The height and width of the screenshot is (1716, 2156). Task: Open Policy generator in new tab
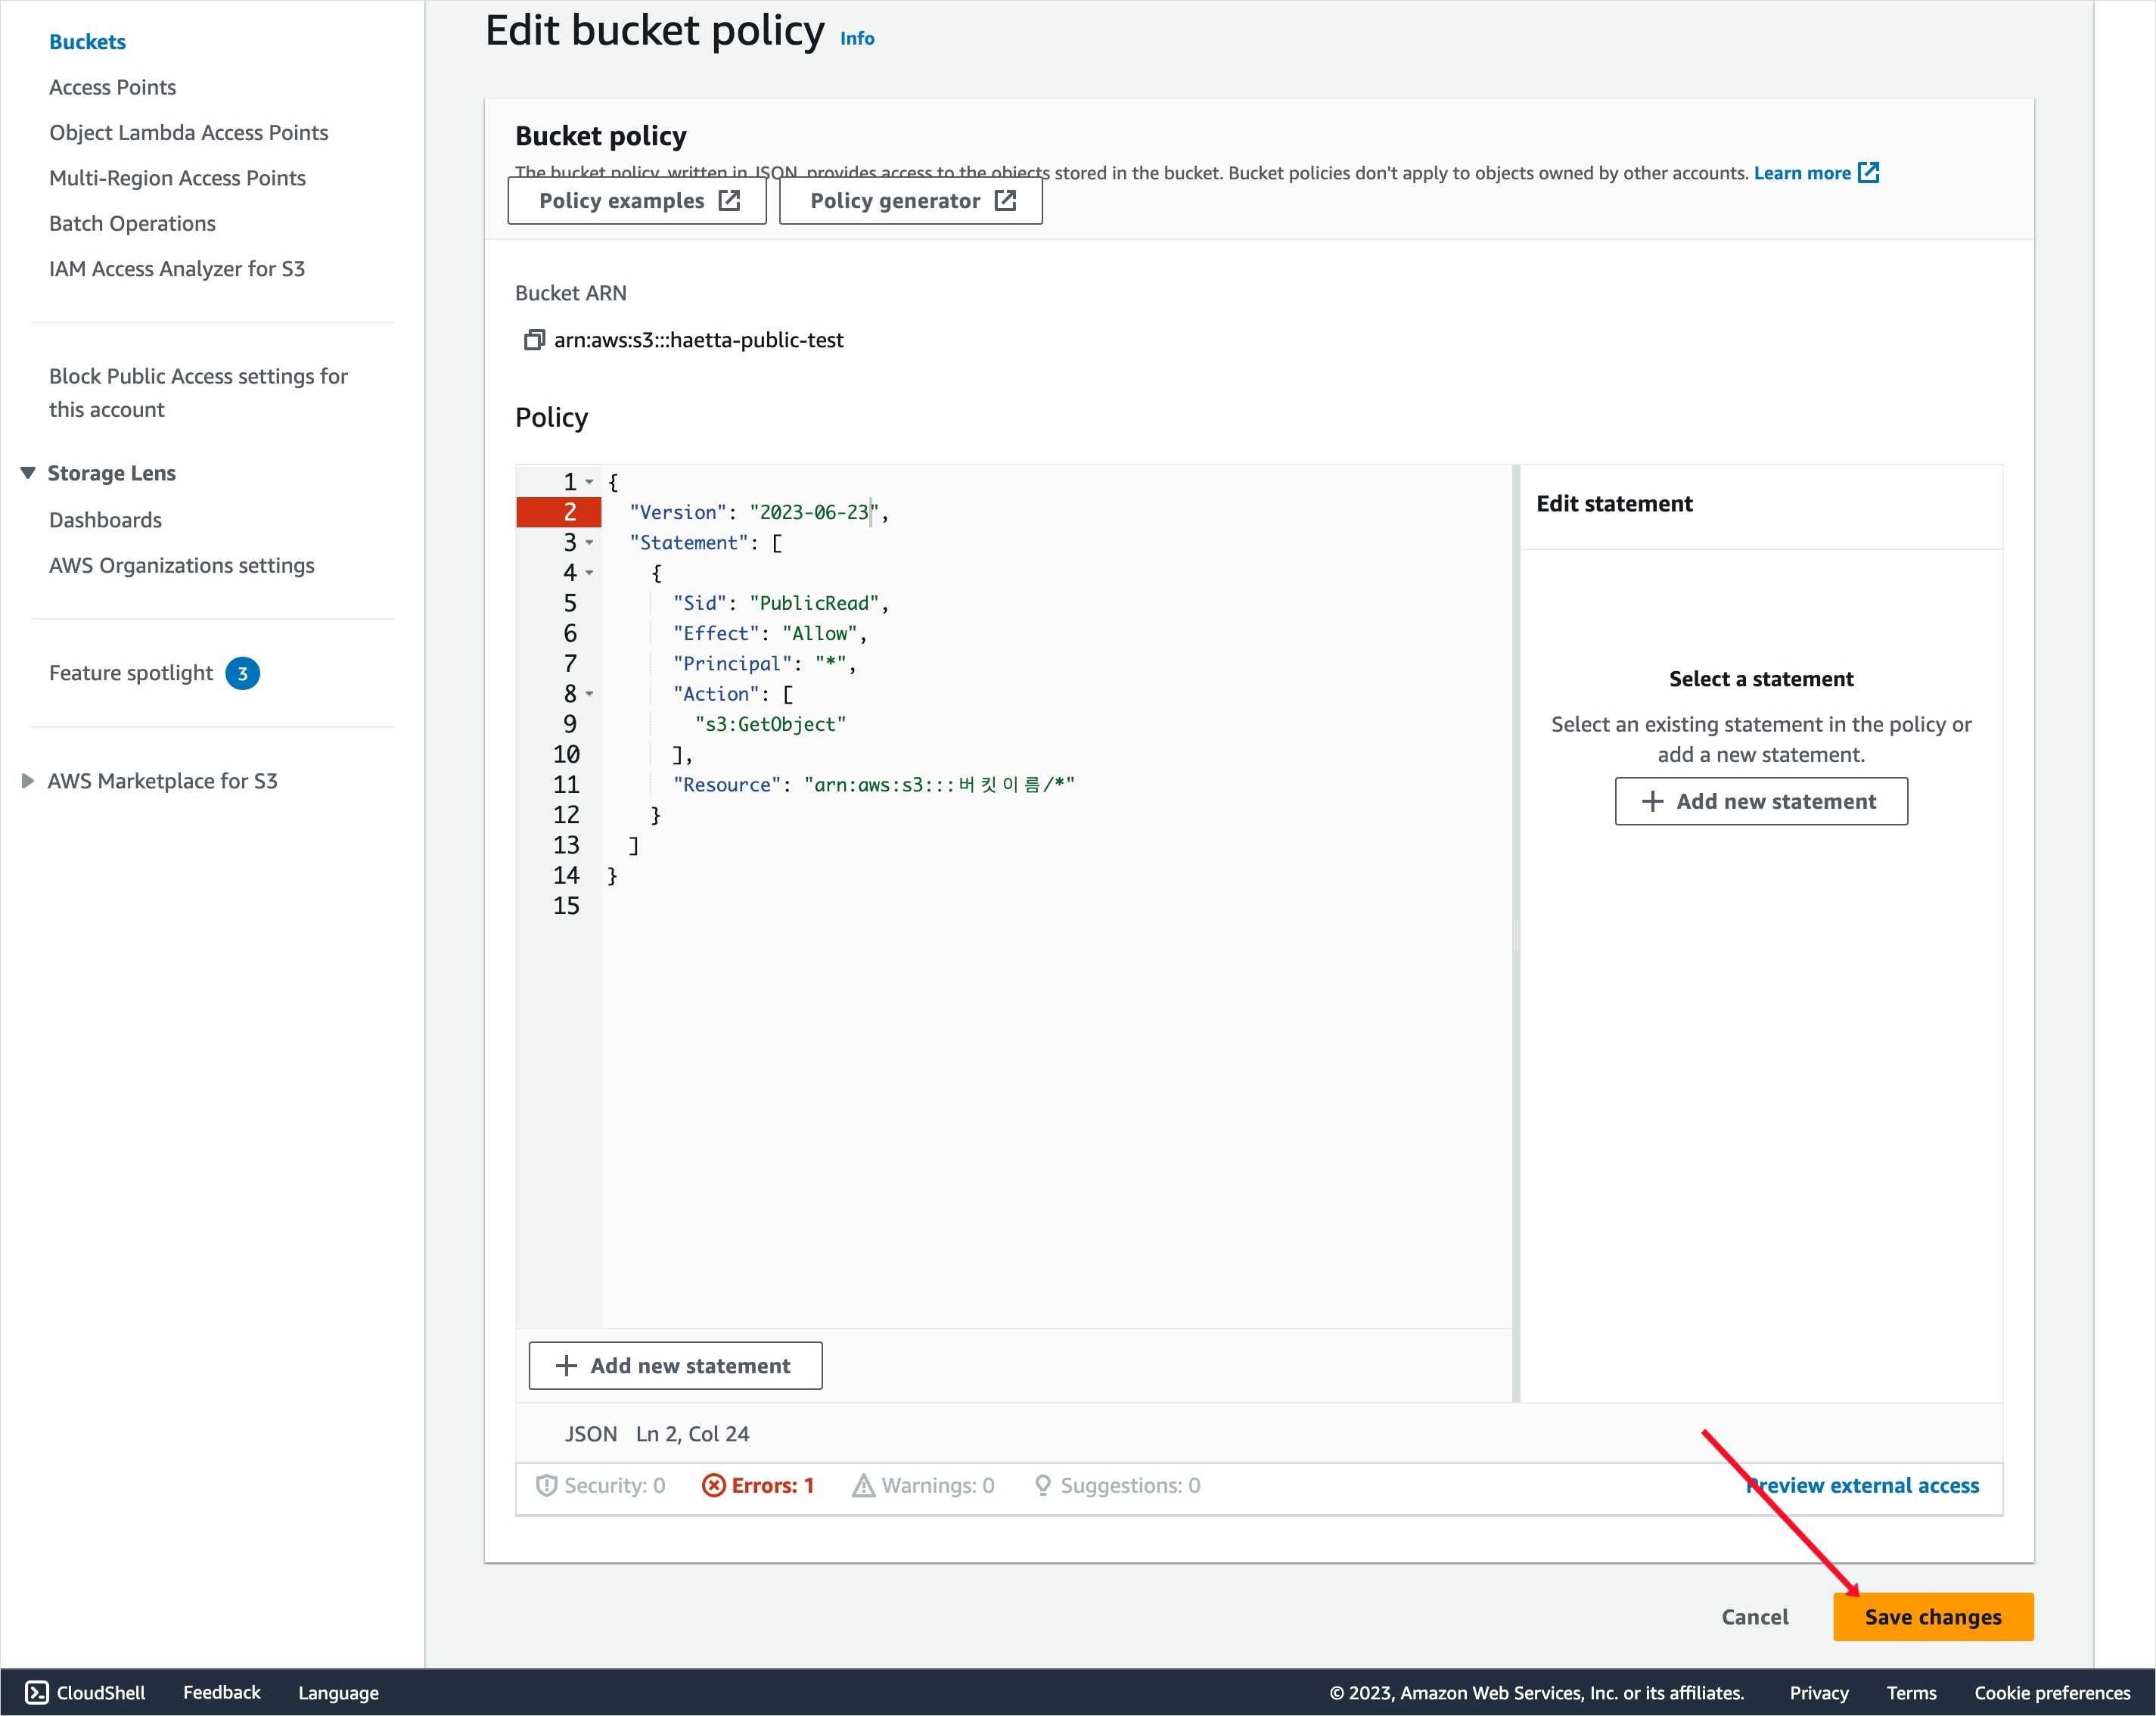(x=910, y=201)
